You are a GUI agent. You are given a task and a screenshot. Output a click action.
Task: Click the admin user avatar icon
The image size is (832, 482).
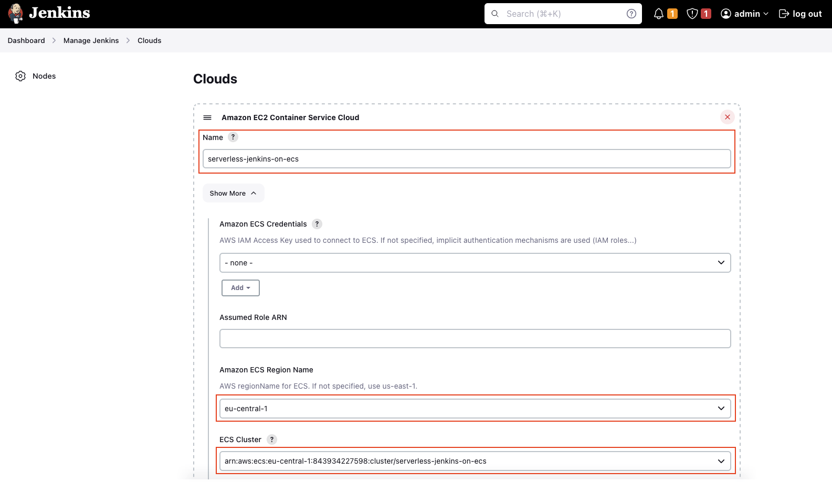726,14
